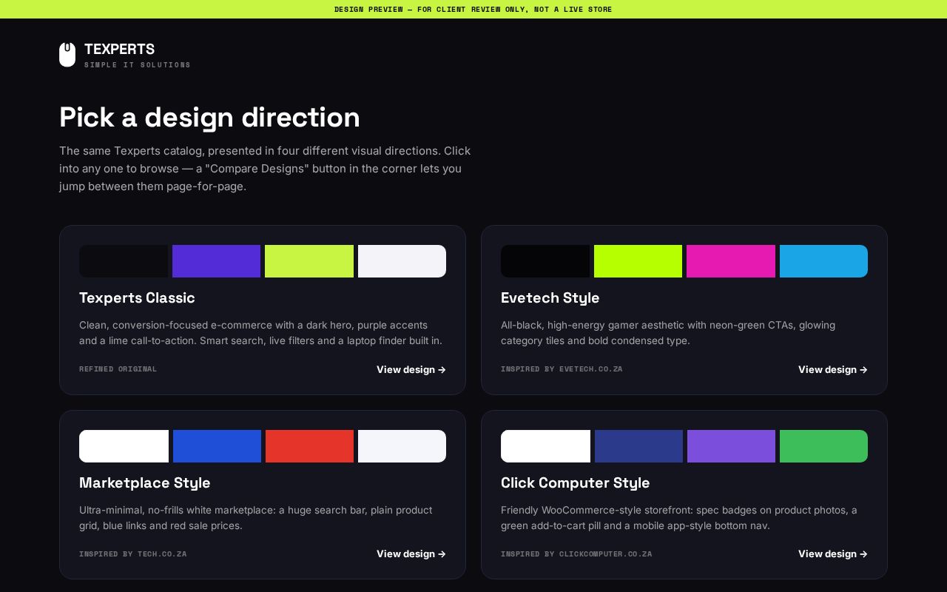Click the INSPIRED BY TECH.CO.ZA label

coord(132,554)
